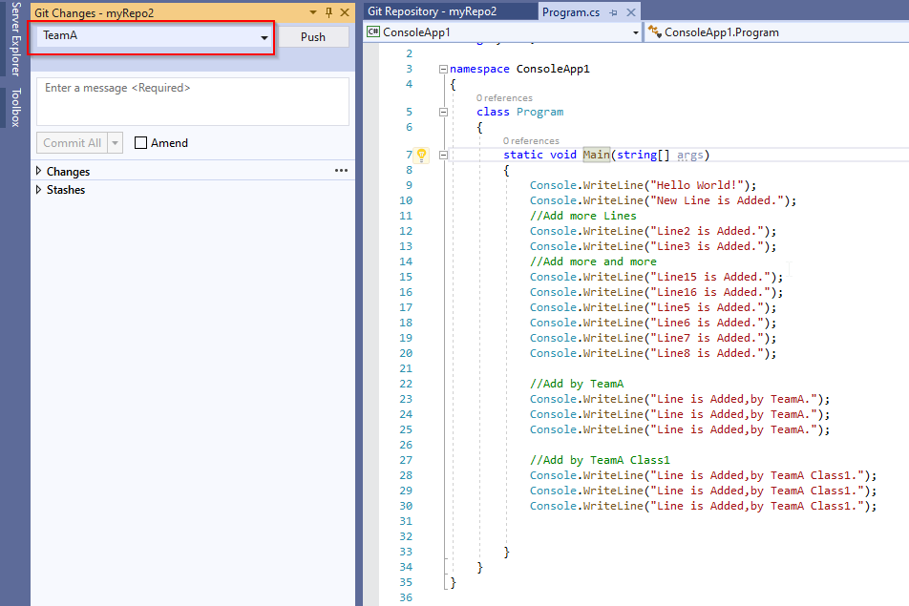Switch to the Git Repository - myRepo2 tab

click(x=432, y=11)
